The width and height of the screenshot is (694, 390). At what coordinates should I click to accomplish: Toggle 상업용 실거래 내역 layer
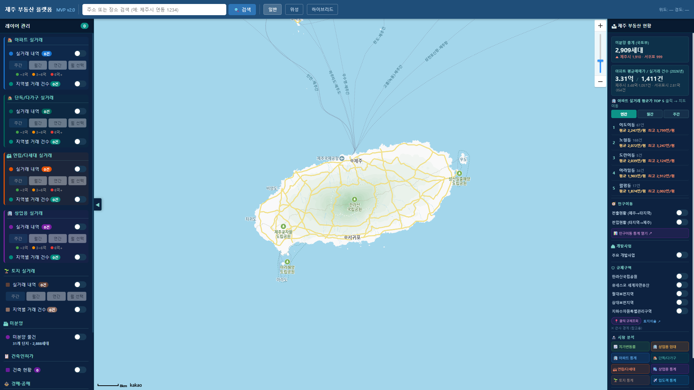(80, 227)
